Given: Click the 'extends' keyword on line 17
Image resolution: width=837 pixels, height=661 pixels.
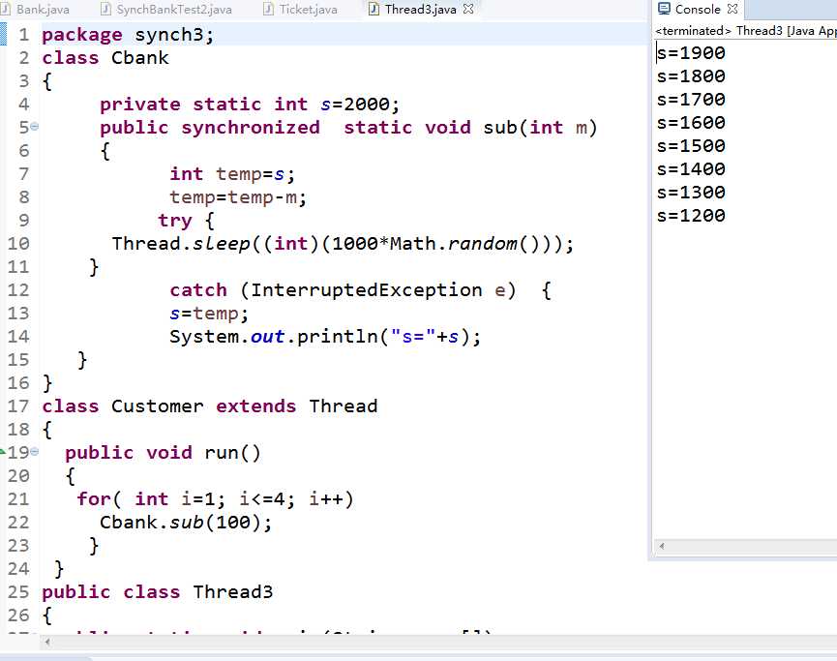Looking at the screenshot, I should click(255, 406).
